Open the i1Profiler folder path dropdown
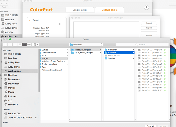176x127 pixels. coord(86,45)
